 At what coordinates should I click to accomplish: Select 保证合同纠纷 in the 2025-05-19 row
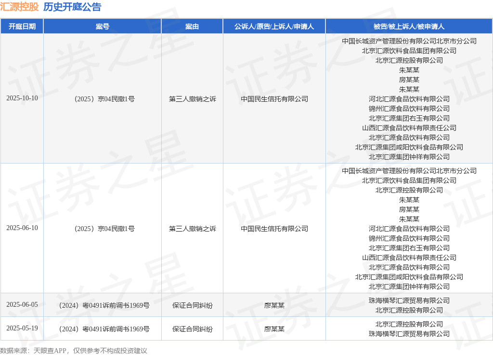click(193, 329)
